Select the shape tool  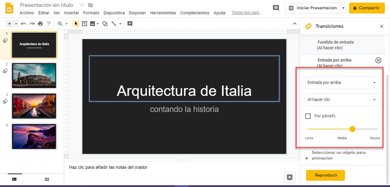pos(105,24)
